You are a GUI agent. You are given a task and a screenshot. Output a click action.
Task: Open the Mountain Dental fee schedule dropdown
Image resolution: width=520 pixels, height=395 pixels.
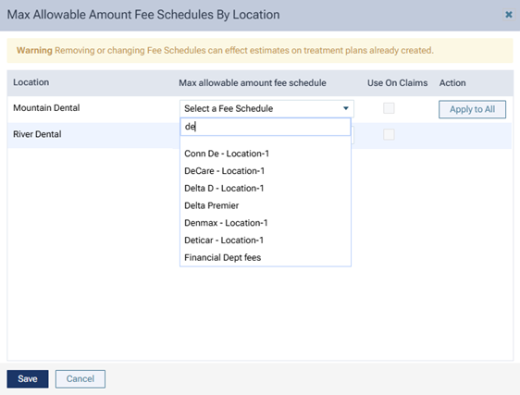coord(266,108)
